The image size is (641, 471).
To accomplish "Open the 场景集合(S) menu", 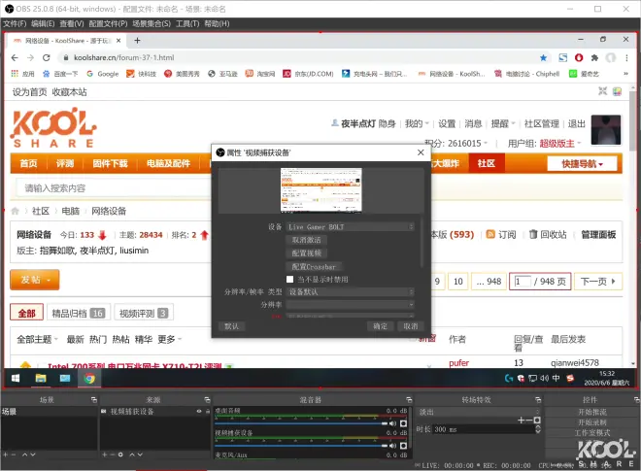I will (x=152, y=23).
